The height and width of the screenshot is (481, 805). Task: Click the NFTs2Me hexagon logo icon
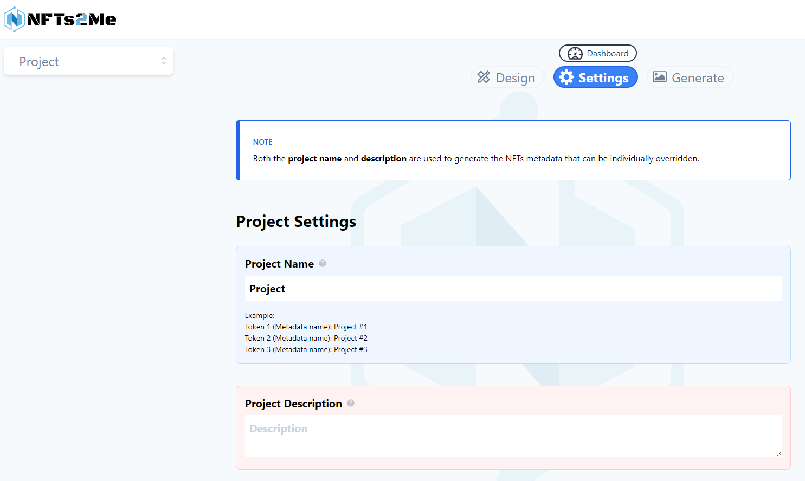coord(15,19)
